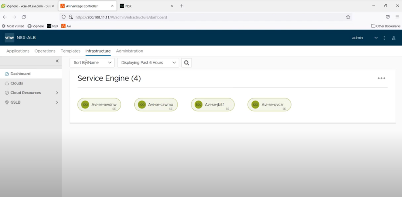Collapse sidebar with double chevron icon

(57, 61)
